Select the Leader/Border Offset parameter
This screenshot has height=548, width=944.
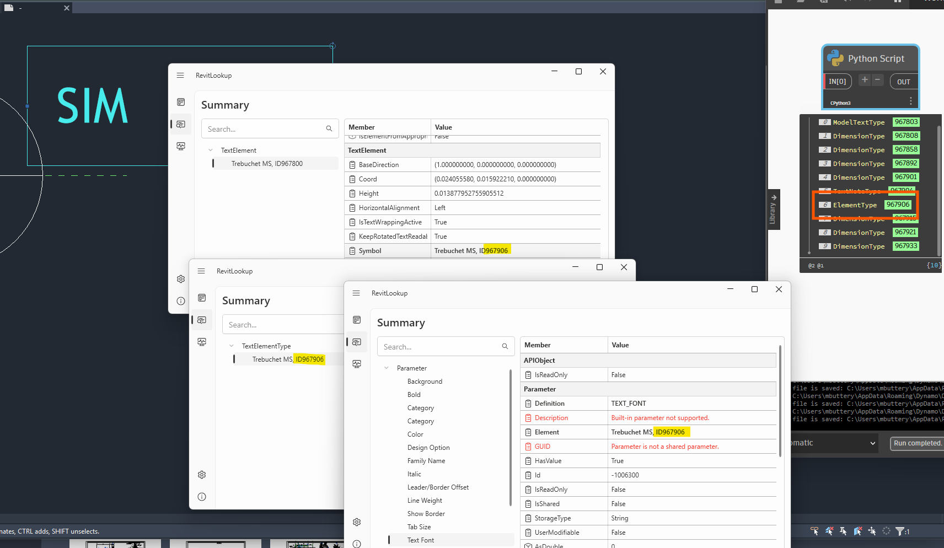click(x=438, y=487)
